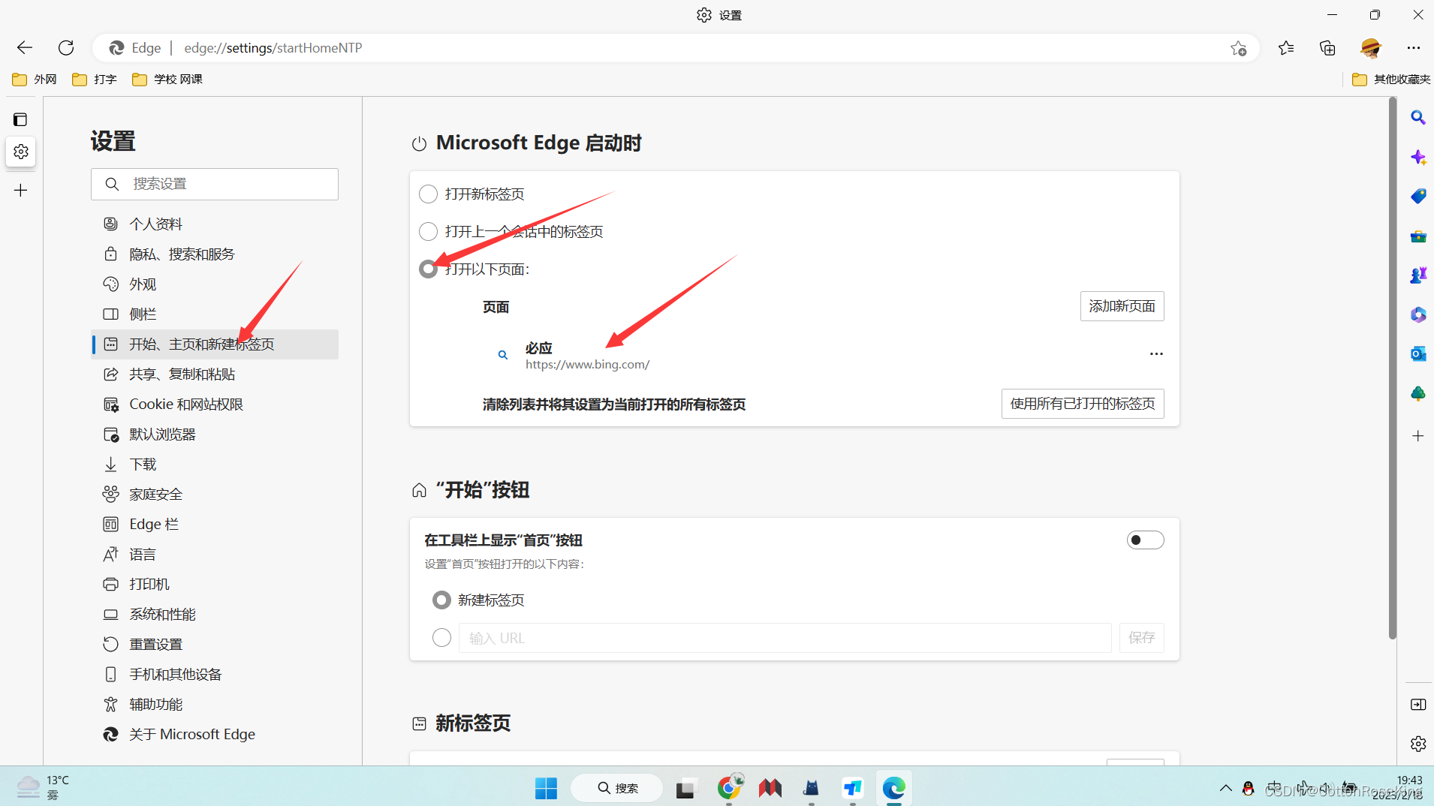This screenshot has width=1434, height=806.
Task: Open 语言 settings section
Action: tap(215, 555)
